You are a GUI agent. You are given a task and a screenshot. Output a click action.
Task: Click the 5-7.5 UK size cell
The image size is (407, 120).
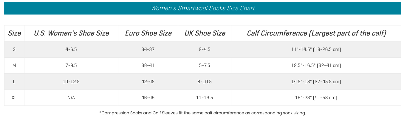click(205, 65)
